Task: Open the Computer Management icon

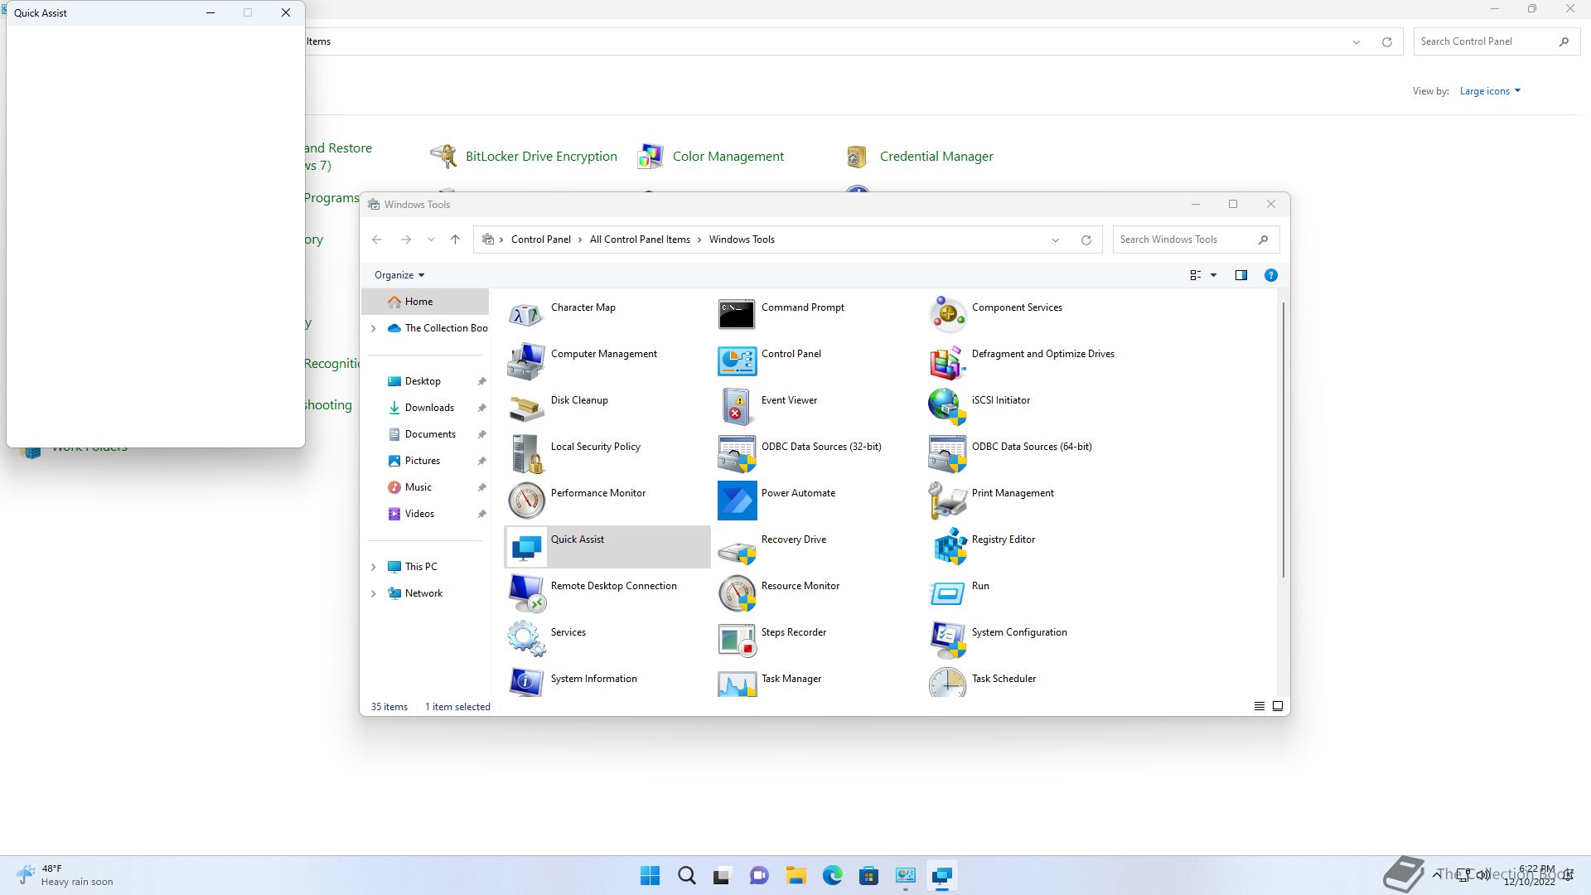Action: [526, 361]
